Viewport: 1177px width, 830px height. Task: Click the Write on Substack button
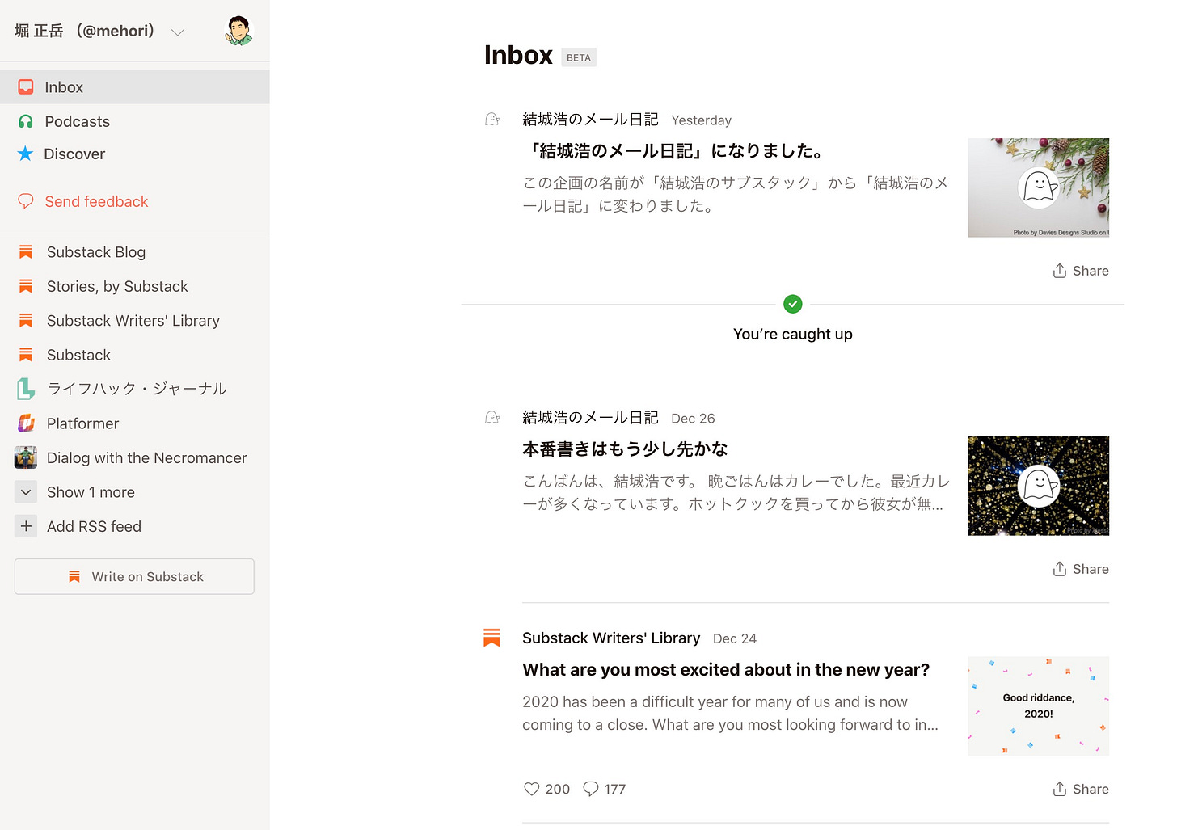click(x=134, y=576)
